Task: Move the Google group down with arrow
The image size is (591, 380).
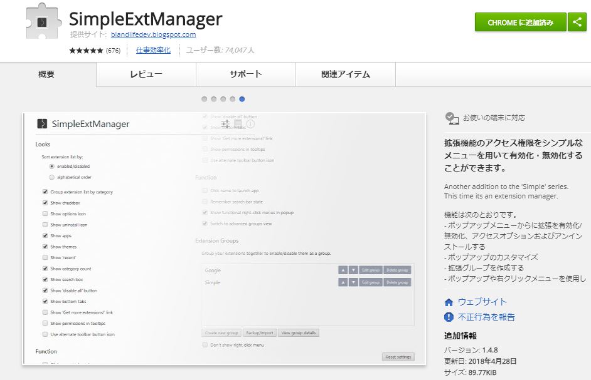Action: click(353, 270)
